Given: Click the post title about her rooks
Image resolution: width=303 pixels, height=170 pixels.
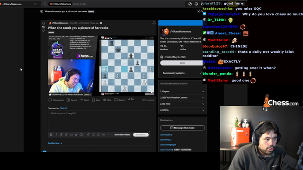Looking at the screenshot, I should [x=78, y=28].
